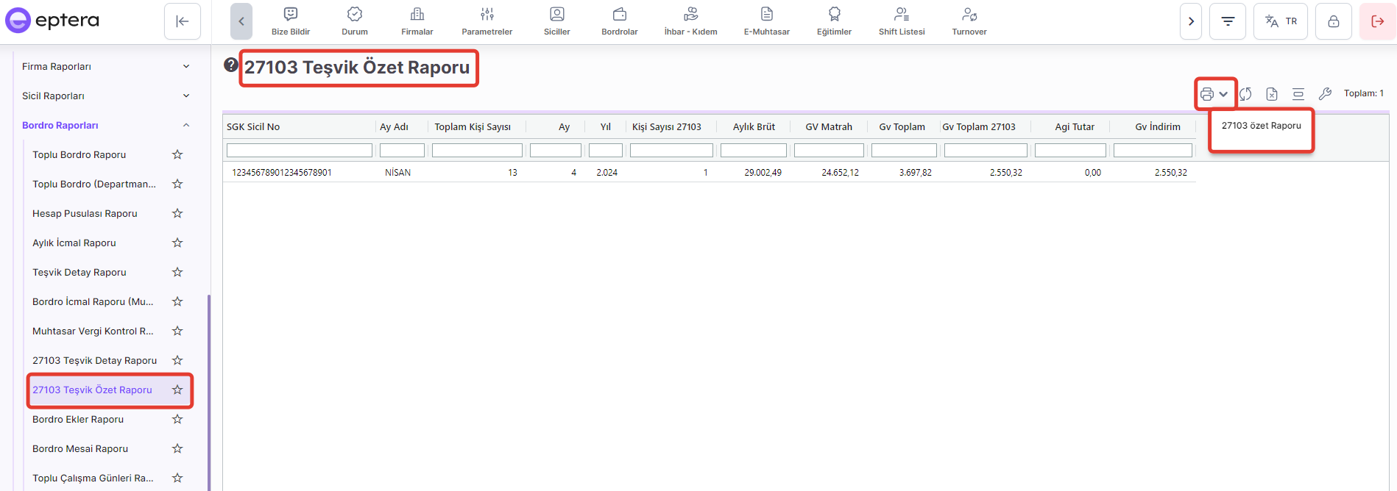This screenshot has width=1397, height=491.
Task: Select 27103 özet Raporu from print menu
Action: [x=1261, y=126]
